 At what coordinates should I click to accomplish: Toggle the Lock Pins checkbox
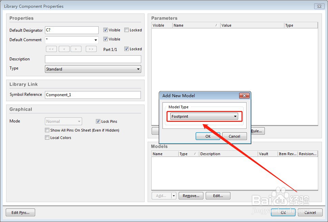click(98, 121)
